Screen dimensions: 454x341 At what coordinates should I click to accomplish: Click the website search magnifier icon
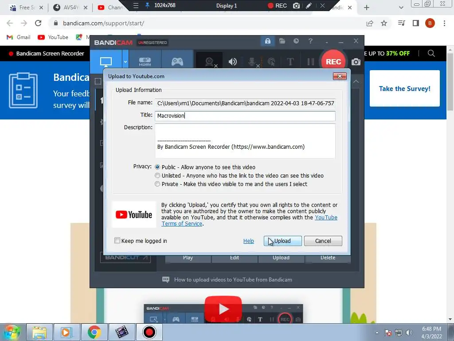tap(431, 53)
